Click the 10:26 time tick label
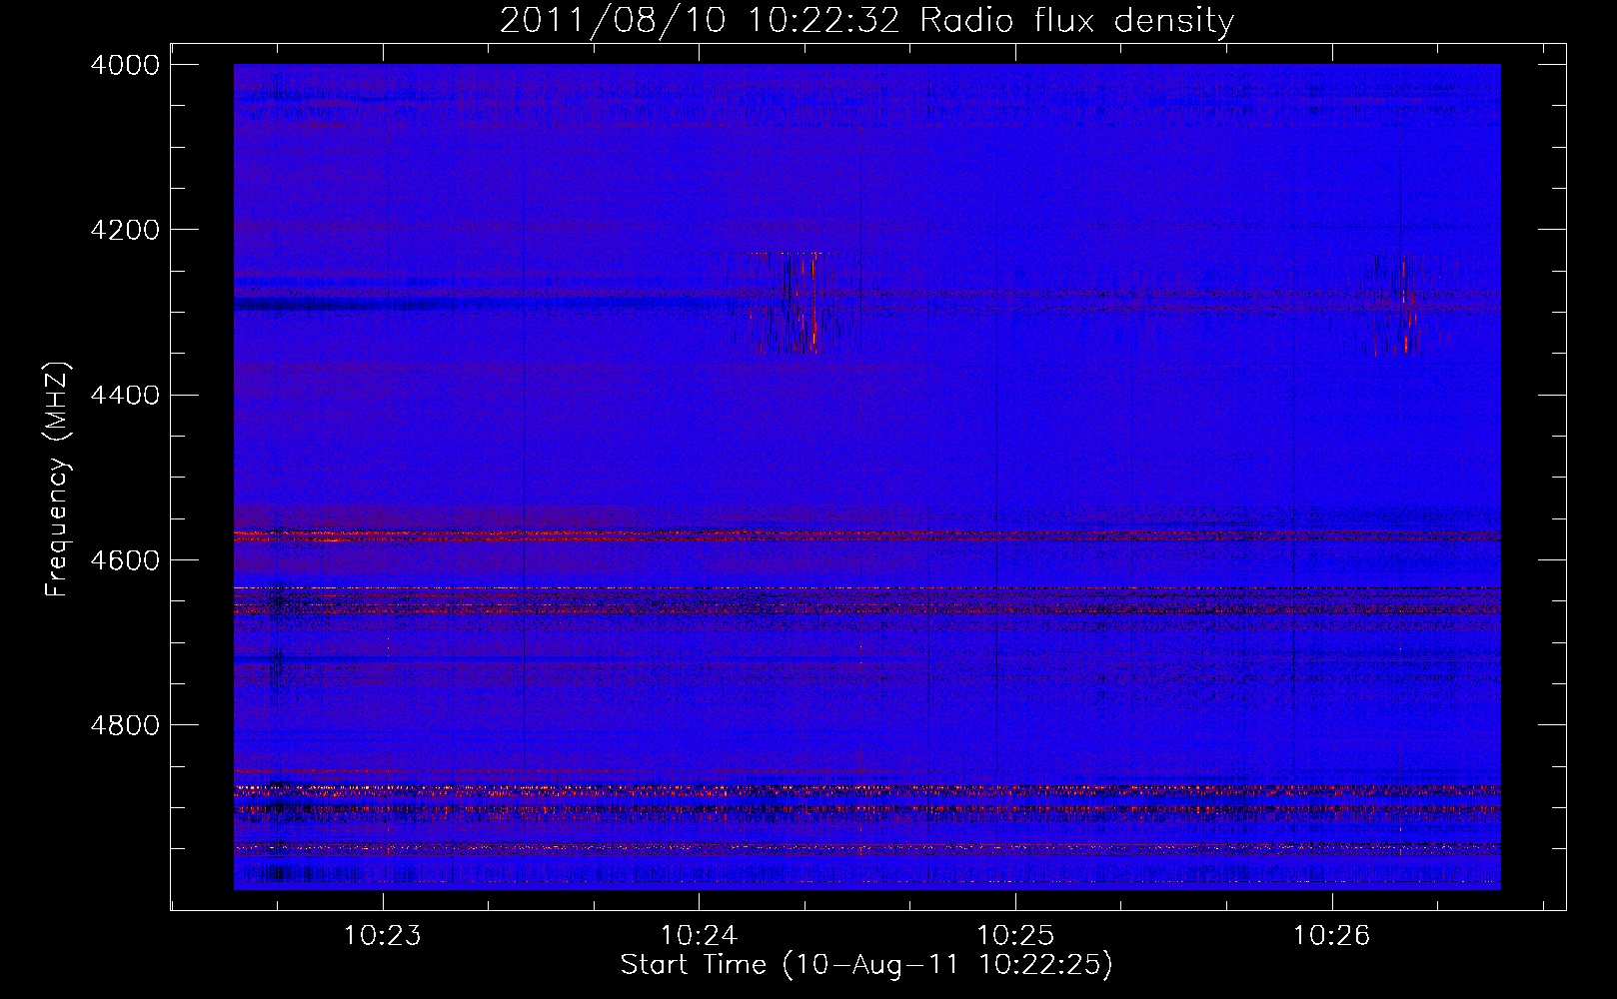1617x999 pixels. (x=1332, y=936)
